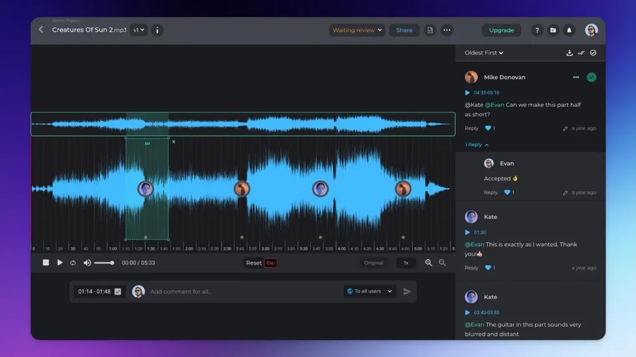Click the Upgrade button

[501, 30]
